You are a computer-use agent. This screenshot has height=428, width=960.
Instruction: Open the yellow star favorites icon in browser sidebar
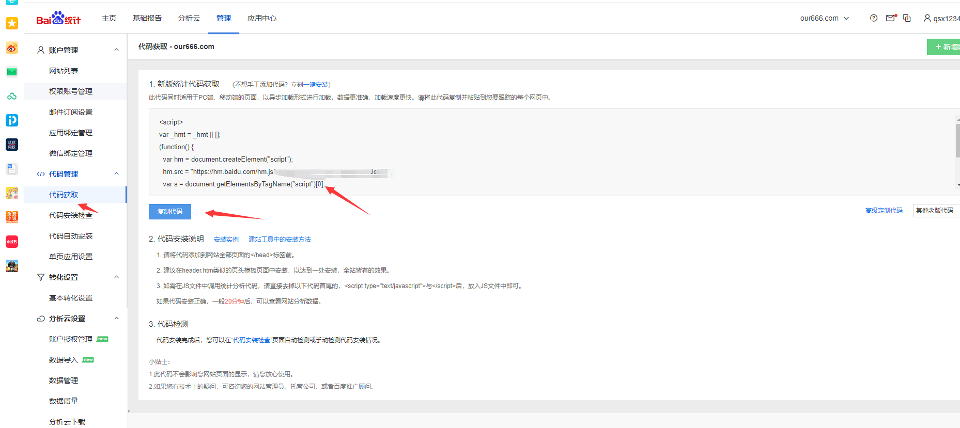point(12,23)
